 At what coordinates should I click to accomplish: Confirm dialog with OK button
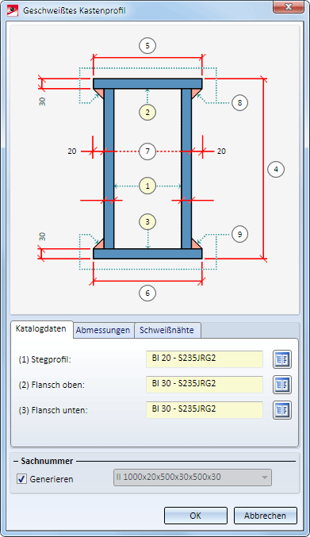click(195, 516)
